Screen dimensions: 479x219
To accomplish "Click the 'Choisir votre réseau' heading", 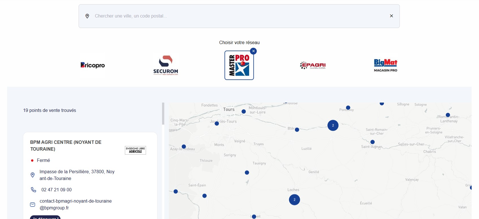I will point(239,43).
